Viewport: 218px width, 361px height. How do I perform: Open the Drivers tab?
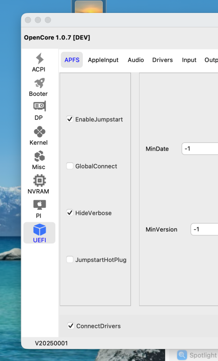point(163,60)
